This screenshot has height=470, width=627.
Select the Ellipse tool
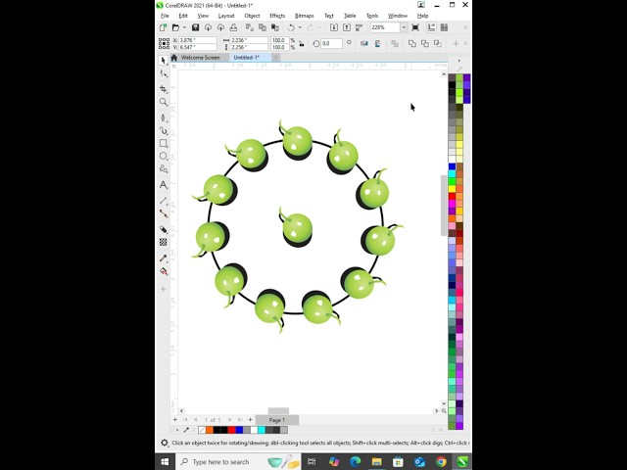pyautogui.click(x=164, y=156)
